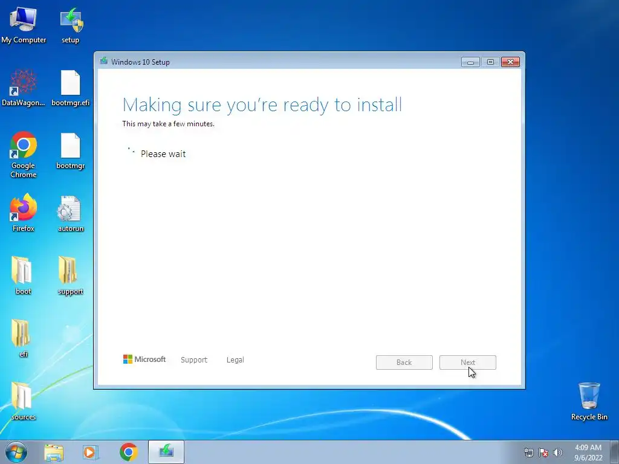Click the Windows 10 Setup title bar icon
The image size is (619, 464).
pyautogui.click(x=104, y=61)
